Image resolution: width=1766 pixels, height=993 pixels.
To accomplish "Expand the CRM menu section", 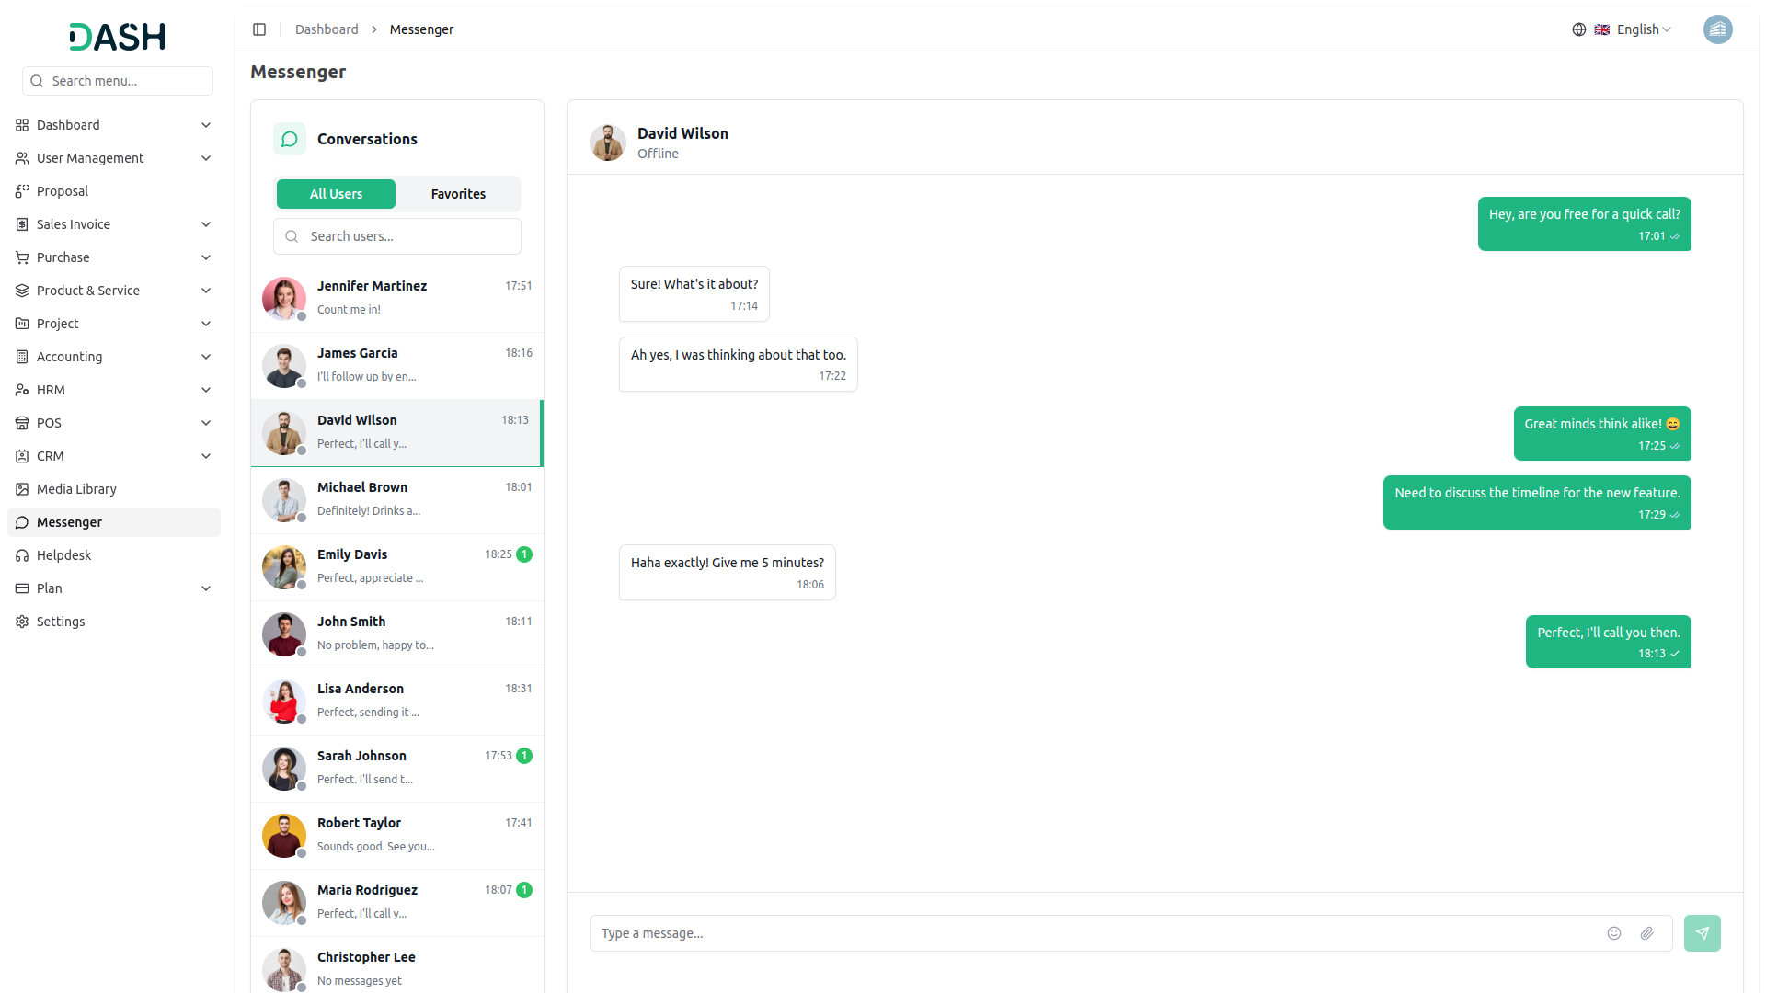I will pos(51,456).
